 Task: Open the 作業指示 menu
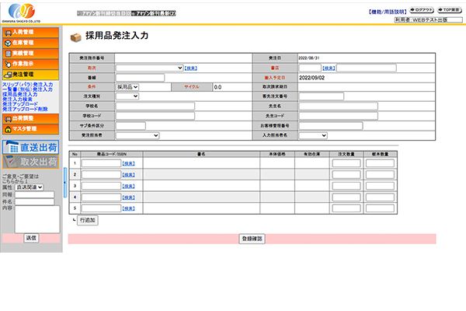(31, 63)
